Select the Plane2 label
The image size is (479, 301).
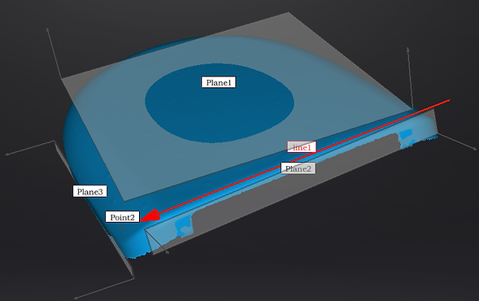(298, 168)
